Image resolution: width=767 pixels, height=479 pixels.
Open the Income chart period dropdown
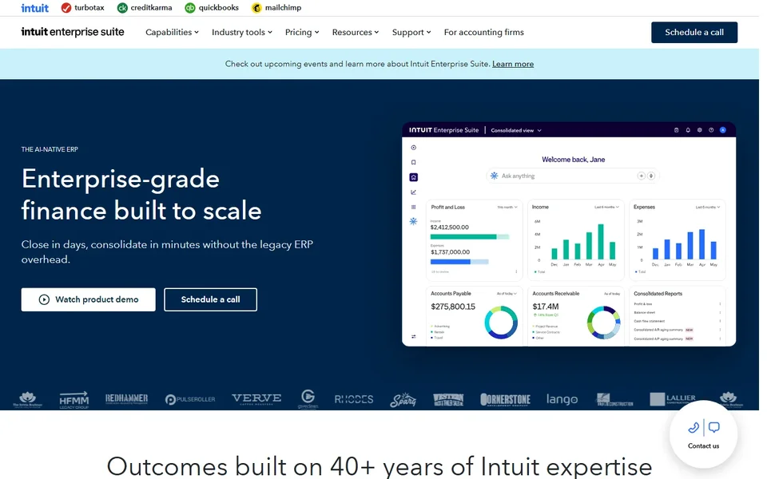(606, 208)
